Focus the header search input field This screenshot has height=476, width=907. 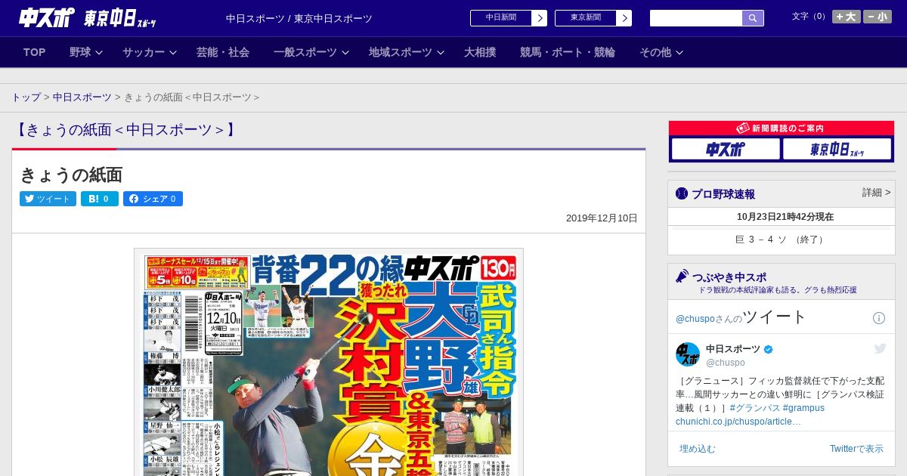[x=696, y=18]
